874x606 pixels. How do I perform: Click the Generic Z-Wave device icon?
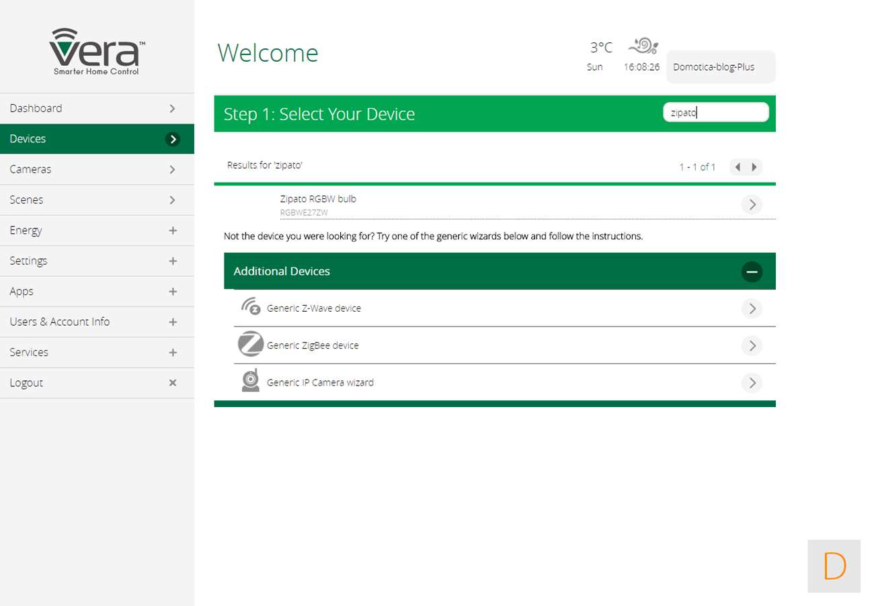click(x=250, y=306)
